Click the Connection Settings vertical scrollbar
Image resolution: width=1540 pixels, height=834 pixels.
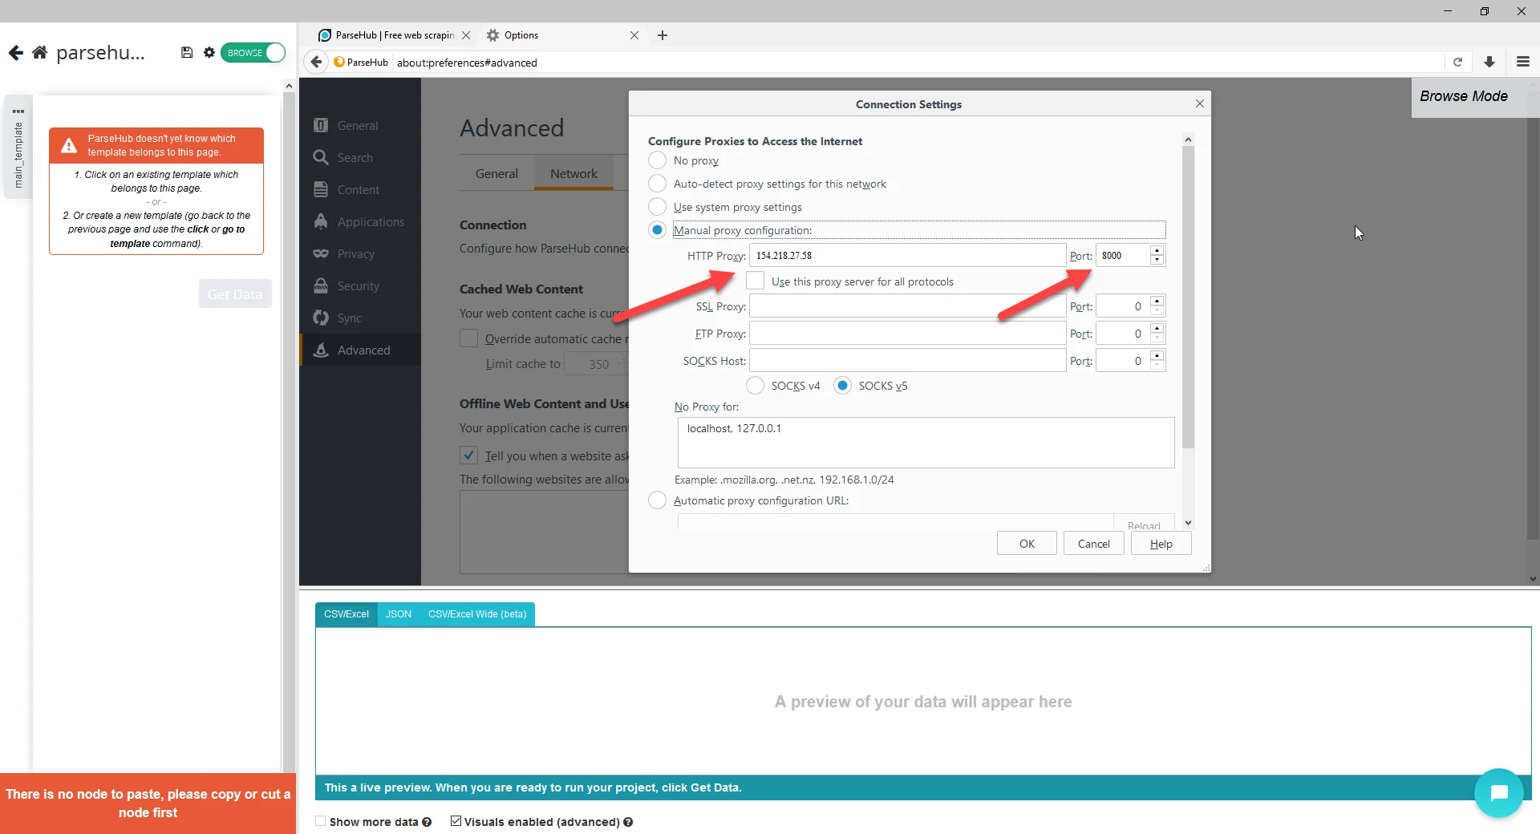tap(1188, 297)
